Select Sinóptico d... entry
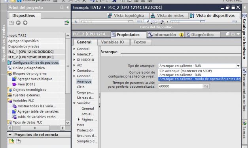 pos(87,141)
